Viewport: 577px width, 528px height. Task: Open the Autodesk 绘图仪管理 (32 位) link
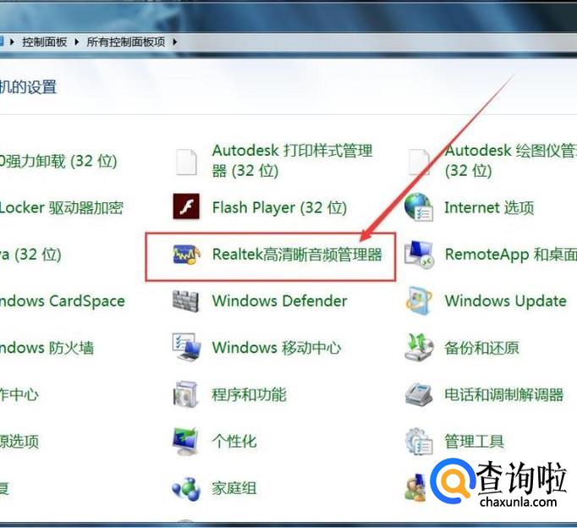click(511, 161)
